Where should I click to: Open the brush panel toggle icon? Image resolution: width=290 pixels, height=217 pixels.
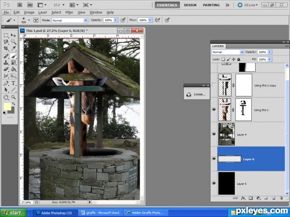click(36, 20)
